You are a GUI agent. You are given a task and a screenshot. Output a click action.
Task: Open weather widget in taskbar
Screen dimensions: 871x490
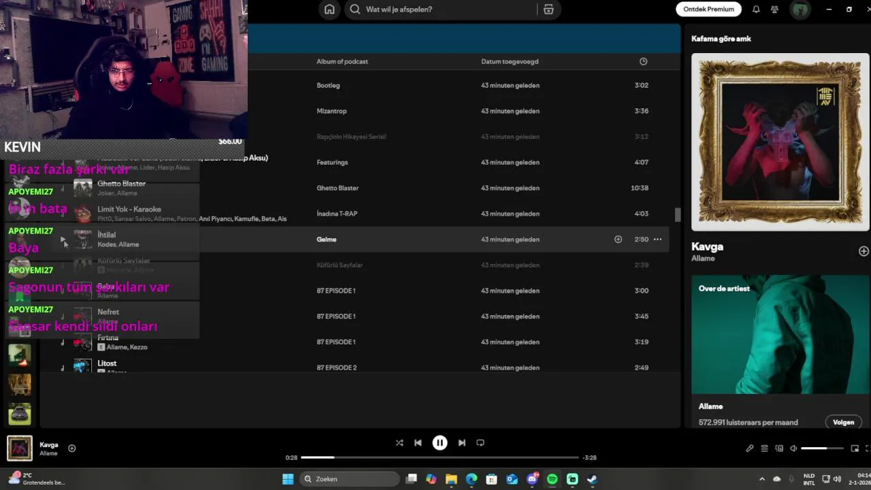[x=37, y=479]
